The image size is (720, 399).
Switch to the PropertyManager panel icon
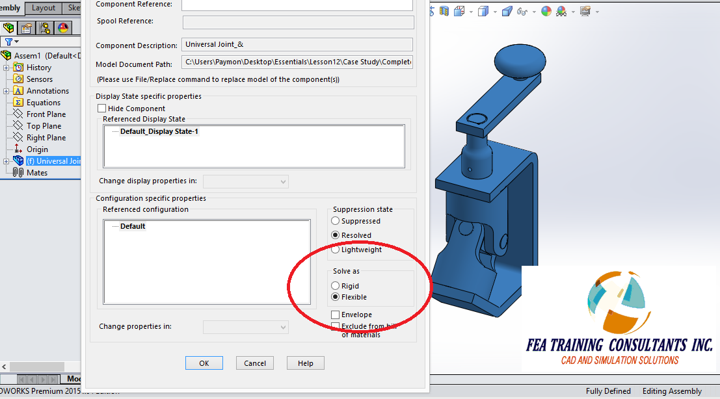click(25, 28)
